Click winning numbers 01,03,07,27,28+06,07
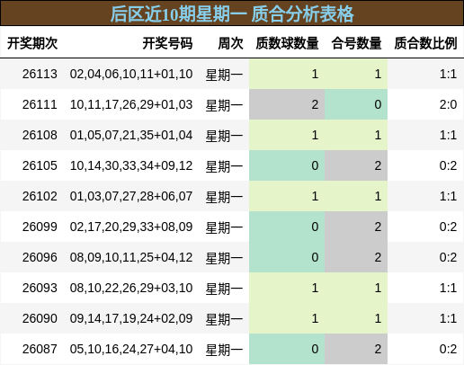Screen dimensions: 464x365 131,196
